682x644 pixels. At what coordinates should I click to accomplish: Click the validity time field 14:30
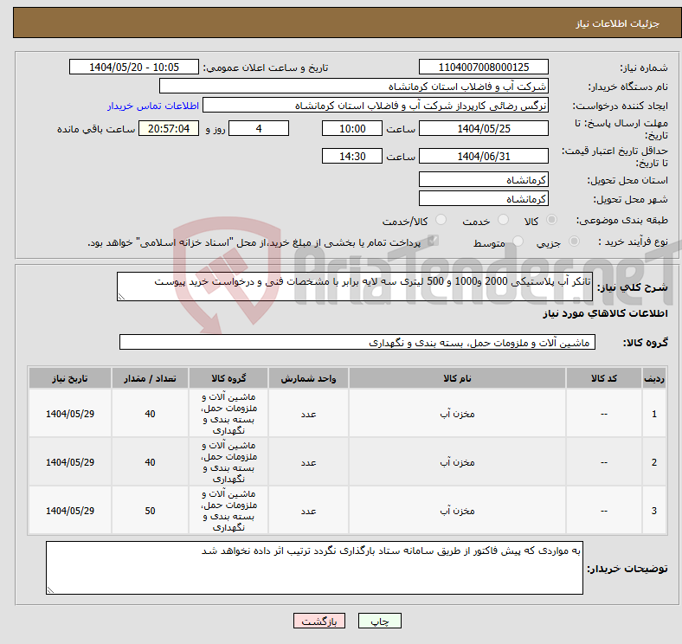tap(352, 156)
